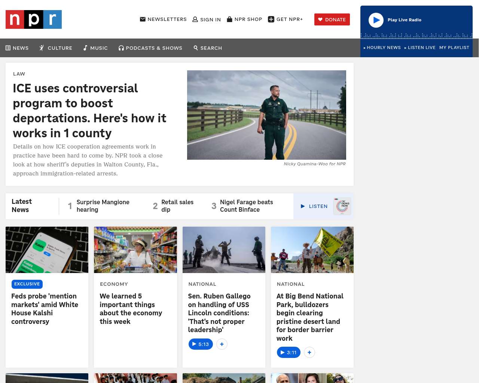Click the red Donate button
The height and width of the screenshot is (383, 479).
(332, 19)
